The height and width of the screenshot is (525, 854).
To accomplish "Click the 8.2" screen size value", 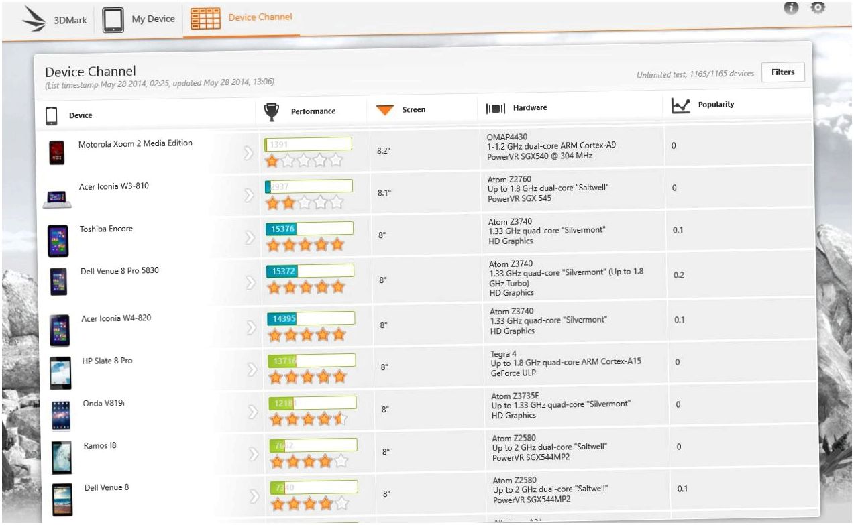I will (x=384, y=152).
